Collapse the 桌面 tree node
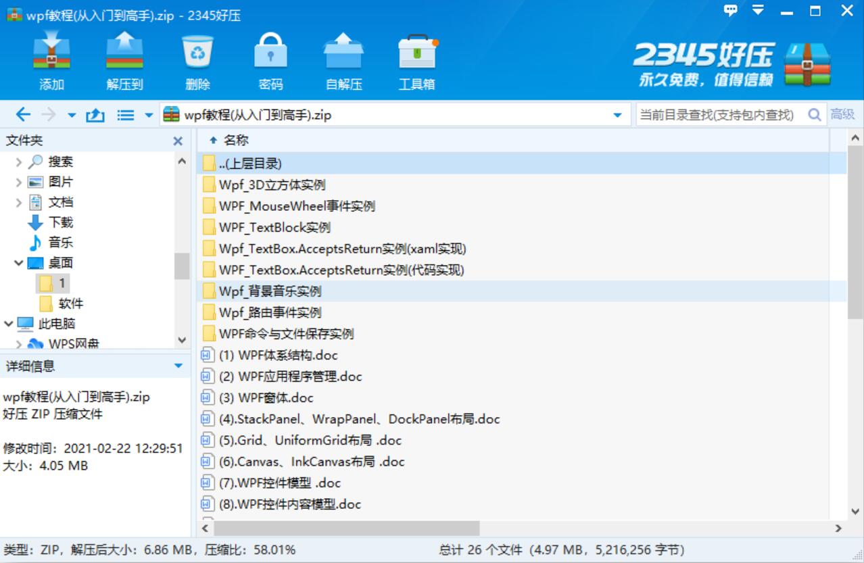 (x=18, y=263)
